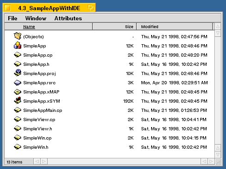Select the SimpleAppMain.cp file name

pos(43,111)
